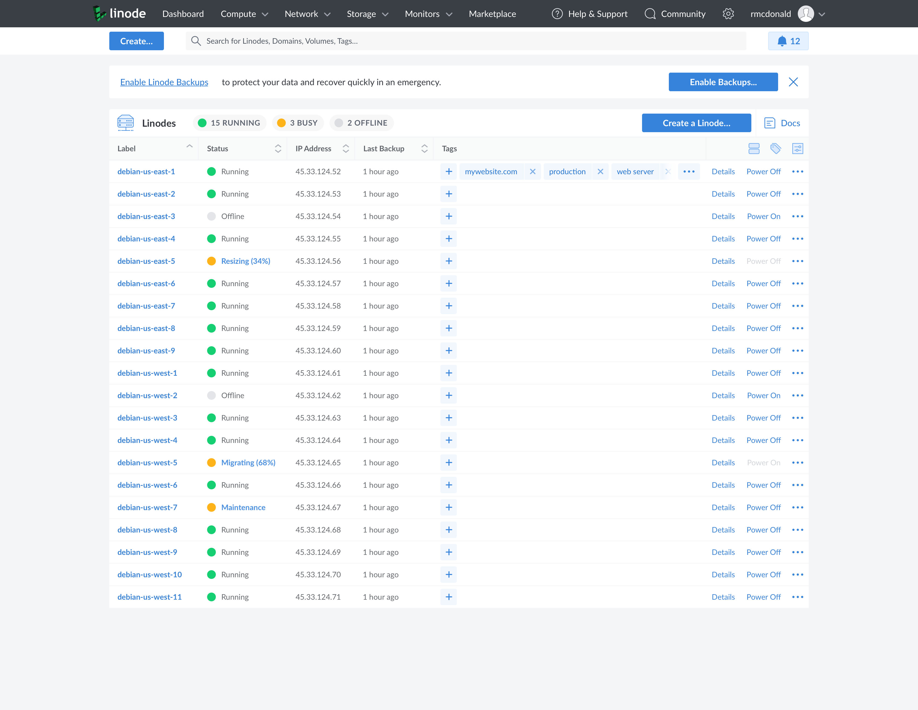This screenshot has height=710, width=918.
Task: Open the account settings gear icon
Action: click(x=728, y=14)
